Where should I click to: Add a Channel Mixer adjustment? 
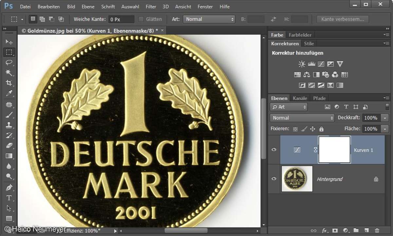335,75
